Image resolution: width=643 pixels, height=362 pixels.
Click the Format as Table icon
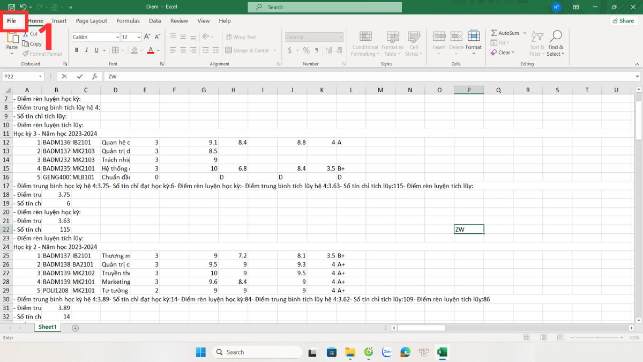coord(393,37)
